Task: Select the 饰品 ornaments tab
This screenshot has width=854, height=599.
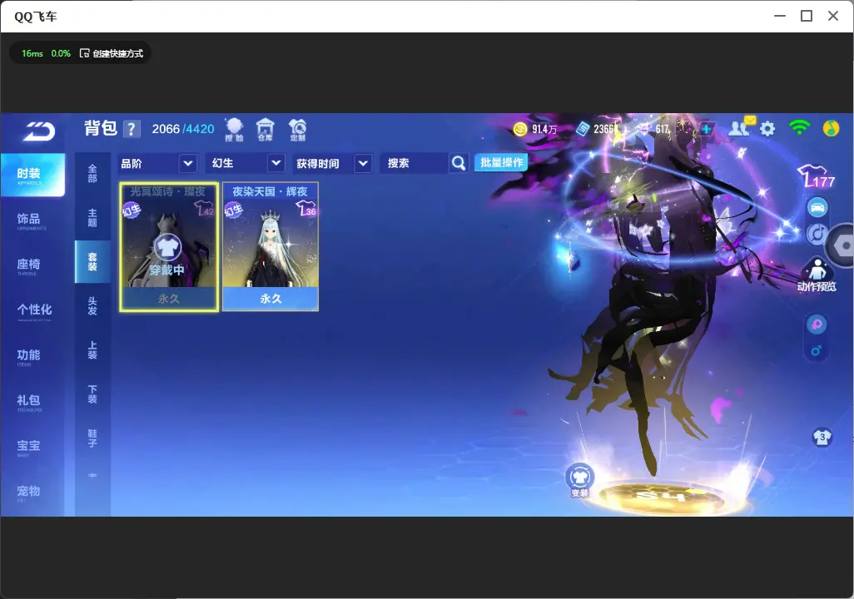Action: 32,220
